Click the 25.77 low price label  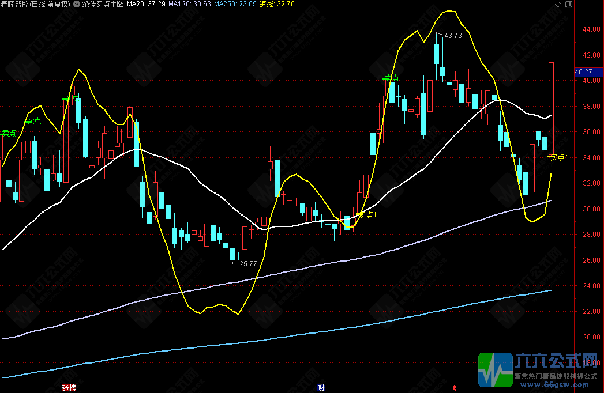click(248, 264)
